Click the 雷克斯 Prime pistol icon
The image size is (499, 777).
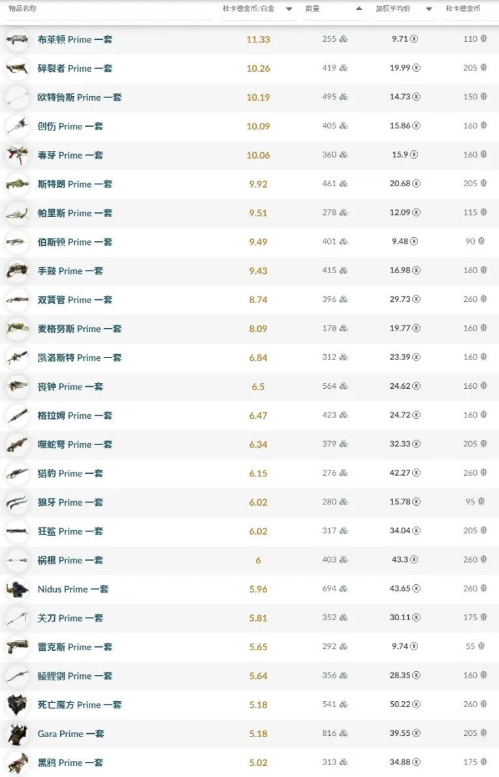[17, 647]
